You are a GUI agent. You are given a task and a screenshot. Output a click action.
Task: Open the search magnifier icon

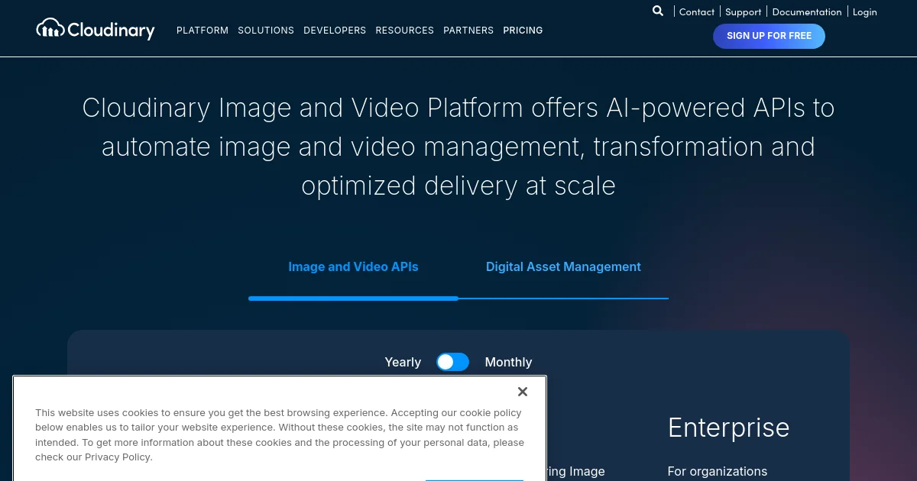[658, 11]
